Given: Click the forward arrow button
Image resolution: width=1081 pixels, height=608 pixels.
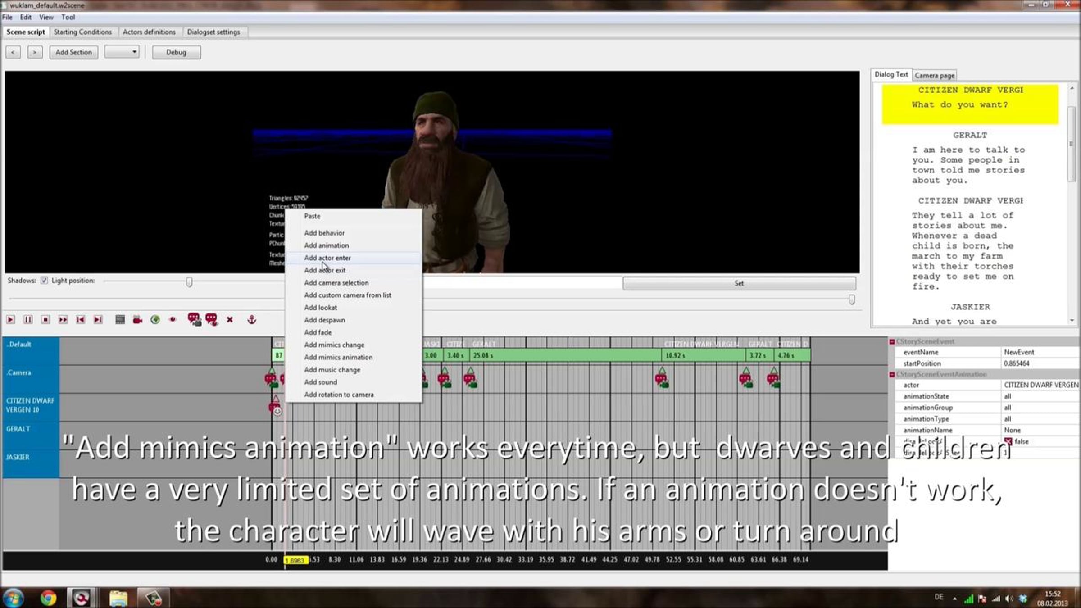Looking at the screenshot, I should [35, 52].
